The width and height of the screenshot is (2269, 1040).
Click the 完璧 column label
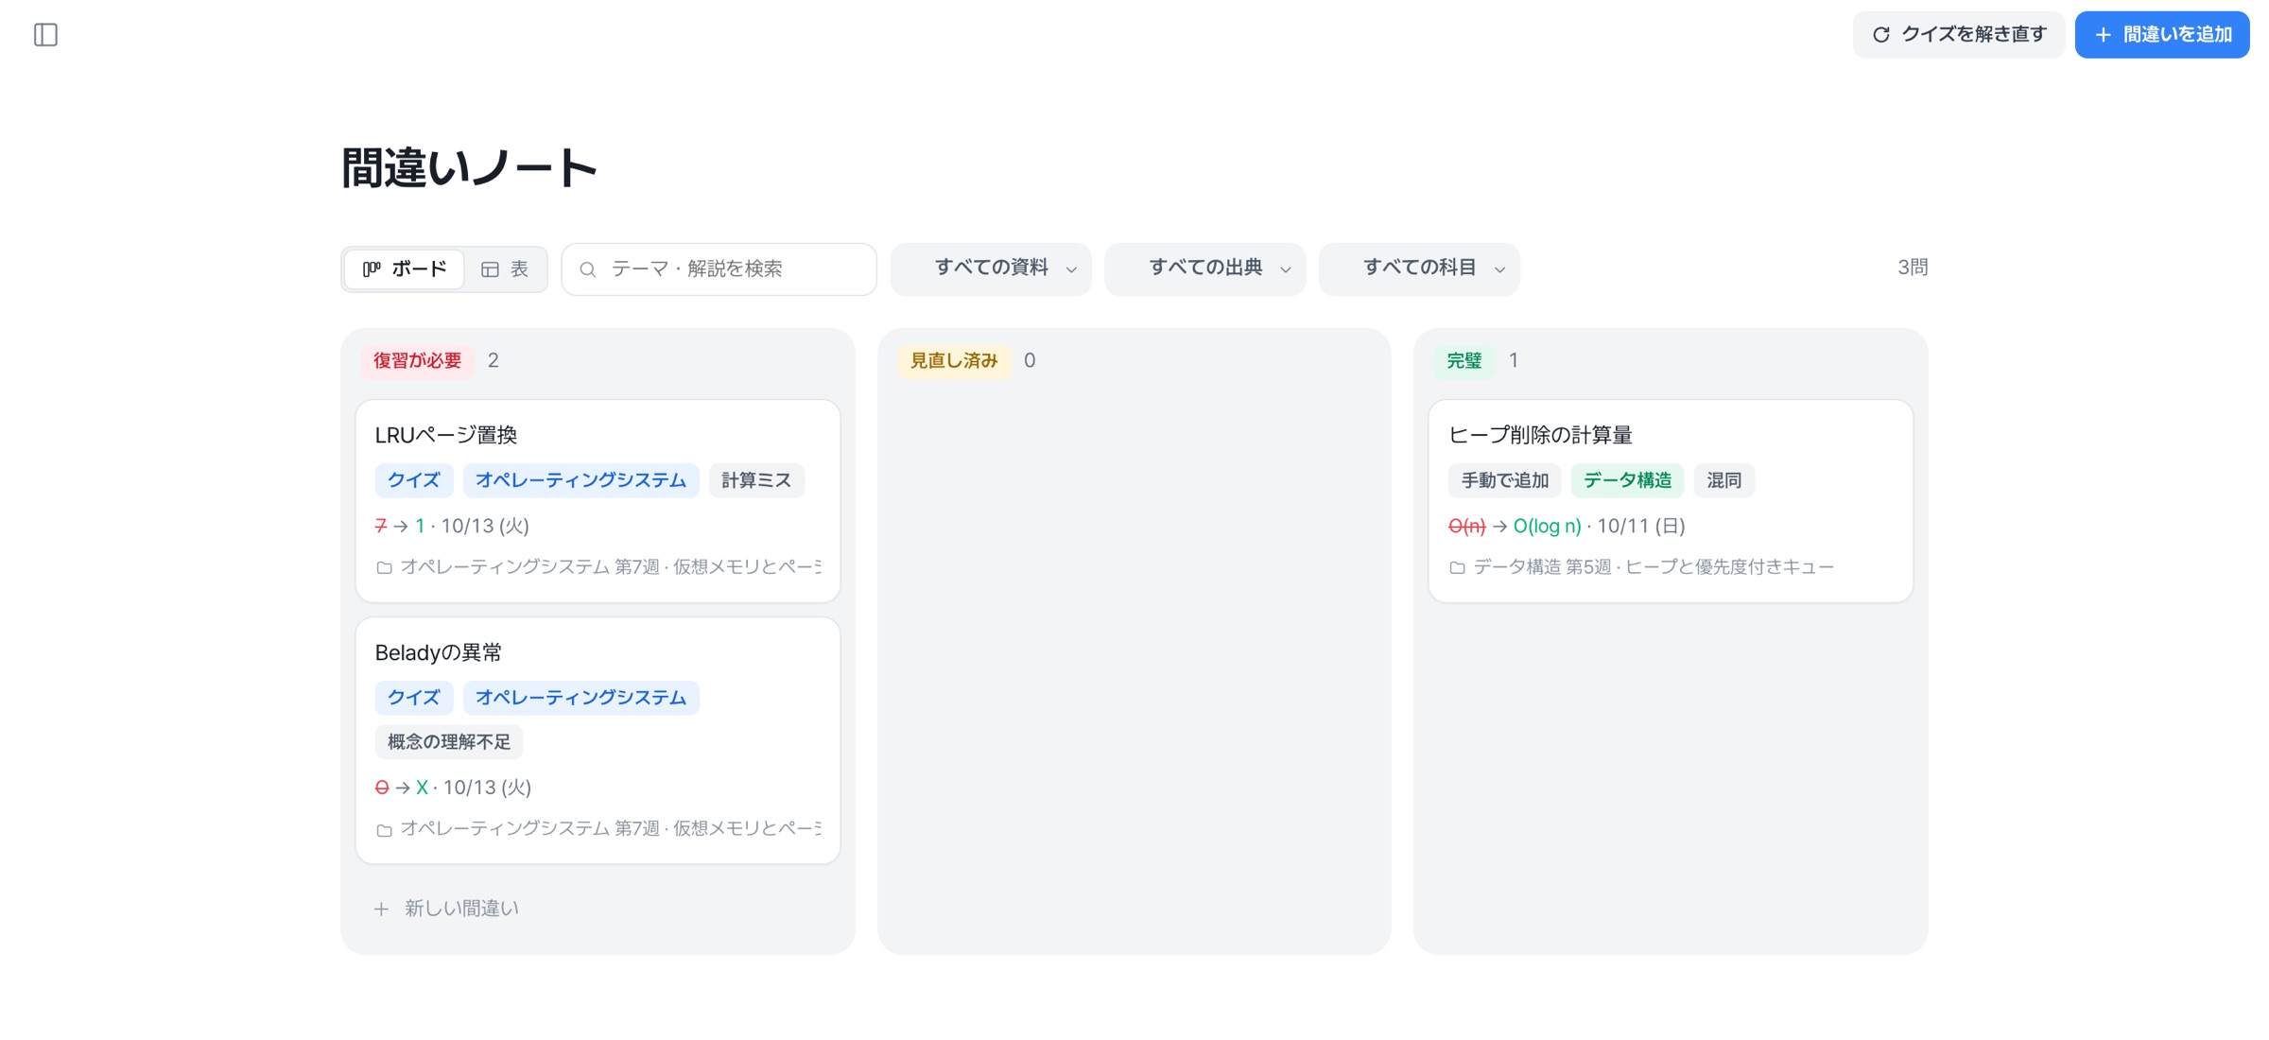point(1464,360)
